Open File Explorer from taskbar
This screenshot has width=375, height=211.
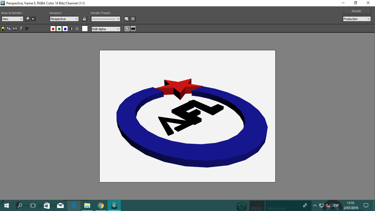tap(87, 206)
